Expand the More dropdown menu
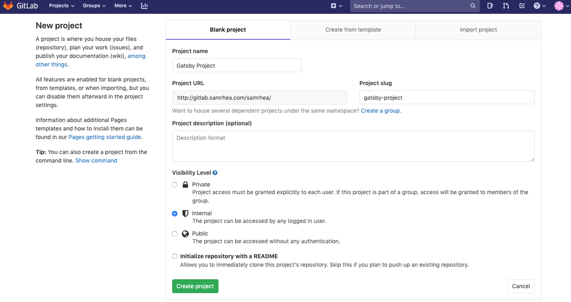 click(123, 6)
